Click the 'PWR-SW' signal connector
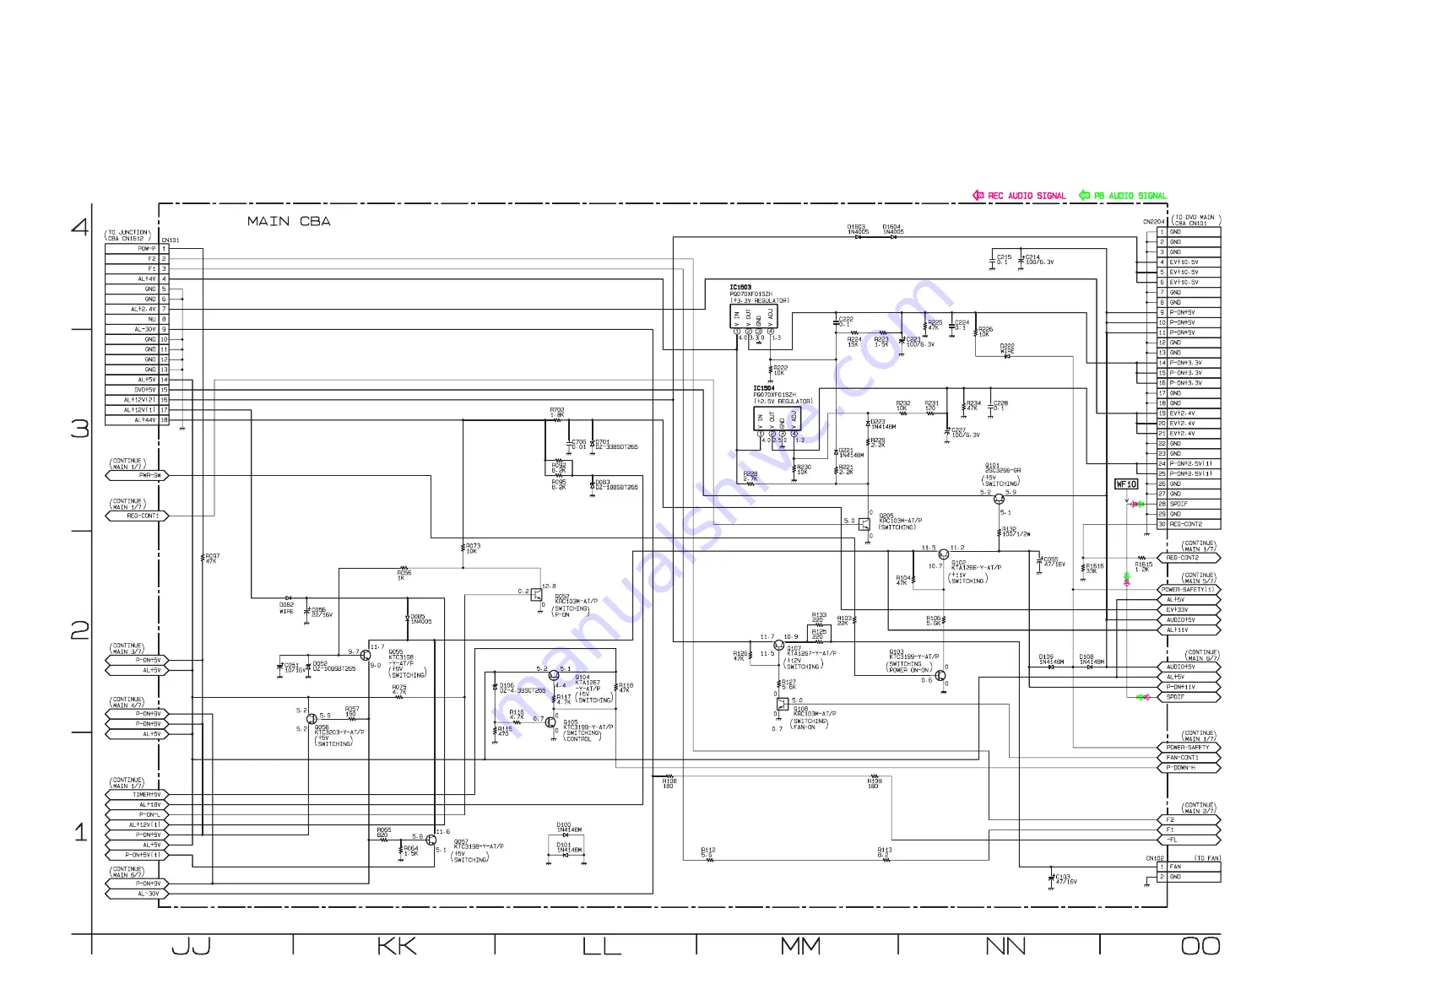Viewport: 1436px width, 1005px height. click(x=137, y=476)
